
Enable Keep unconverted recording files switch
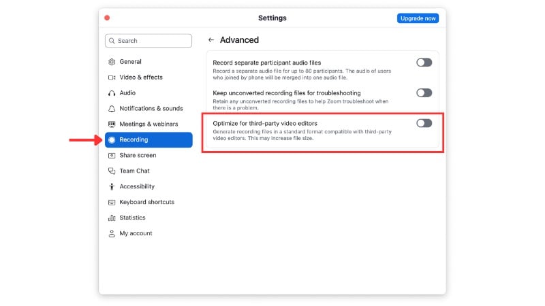click(x=424, y=92)
